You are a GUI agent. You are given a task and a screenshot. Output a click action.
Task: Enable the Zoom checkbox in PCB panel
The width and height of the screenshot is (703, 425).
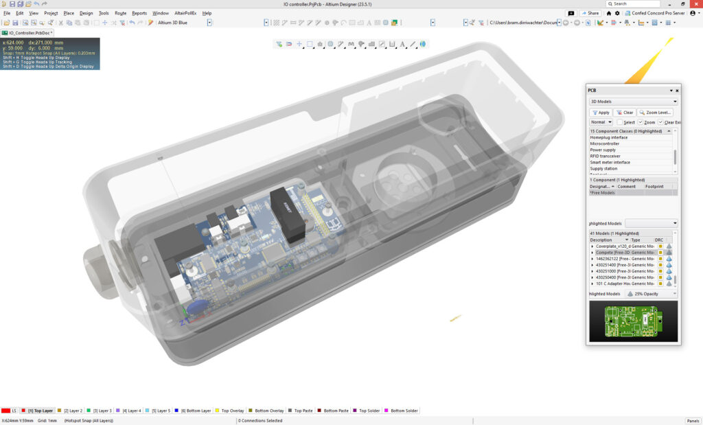pos(639,122)
